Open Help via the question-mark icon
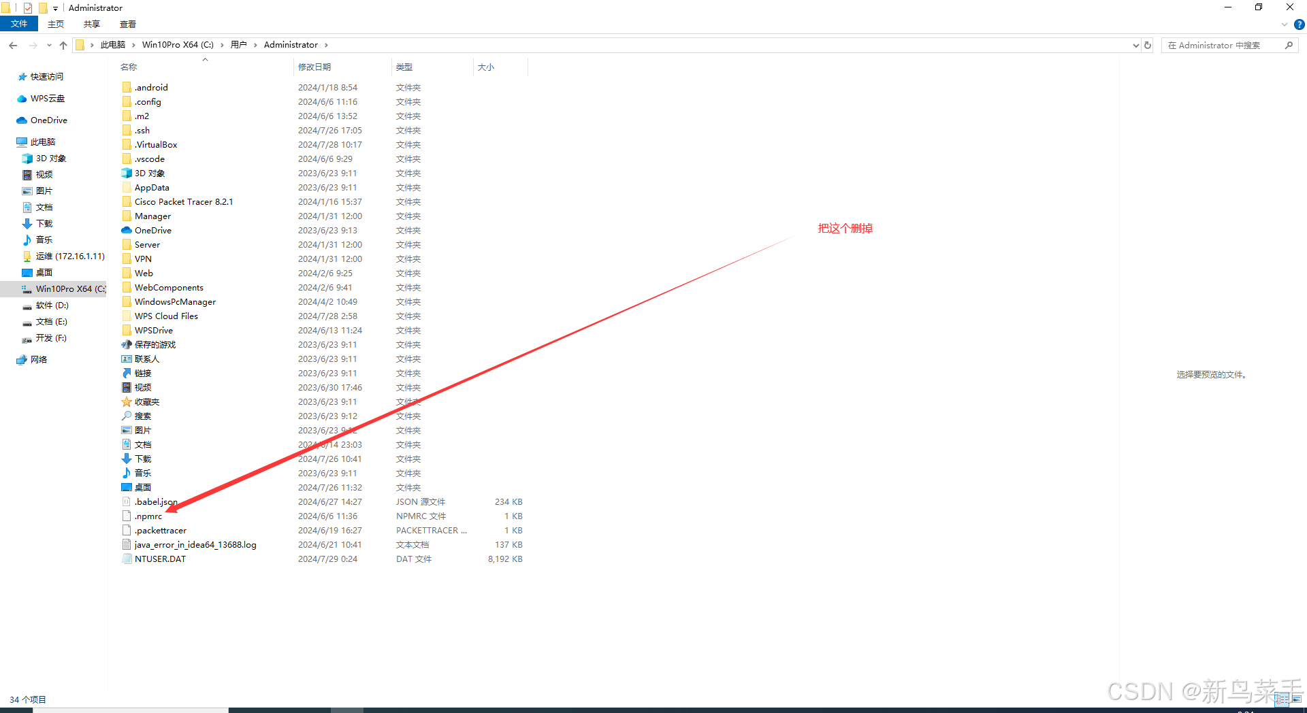1307x713 pixels. click(x=1299, y=24)
